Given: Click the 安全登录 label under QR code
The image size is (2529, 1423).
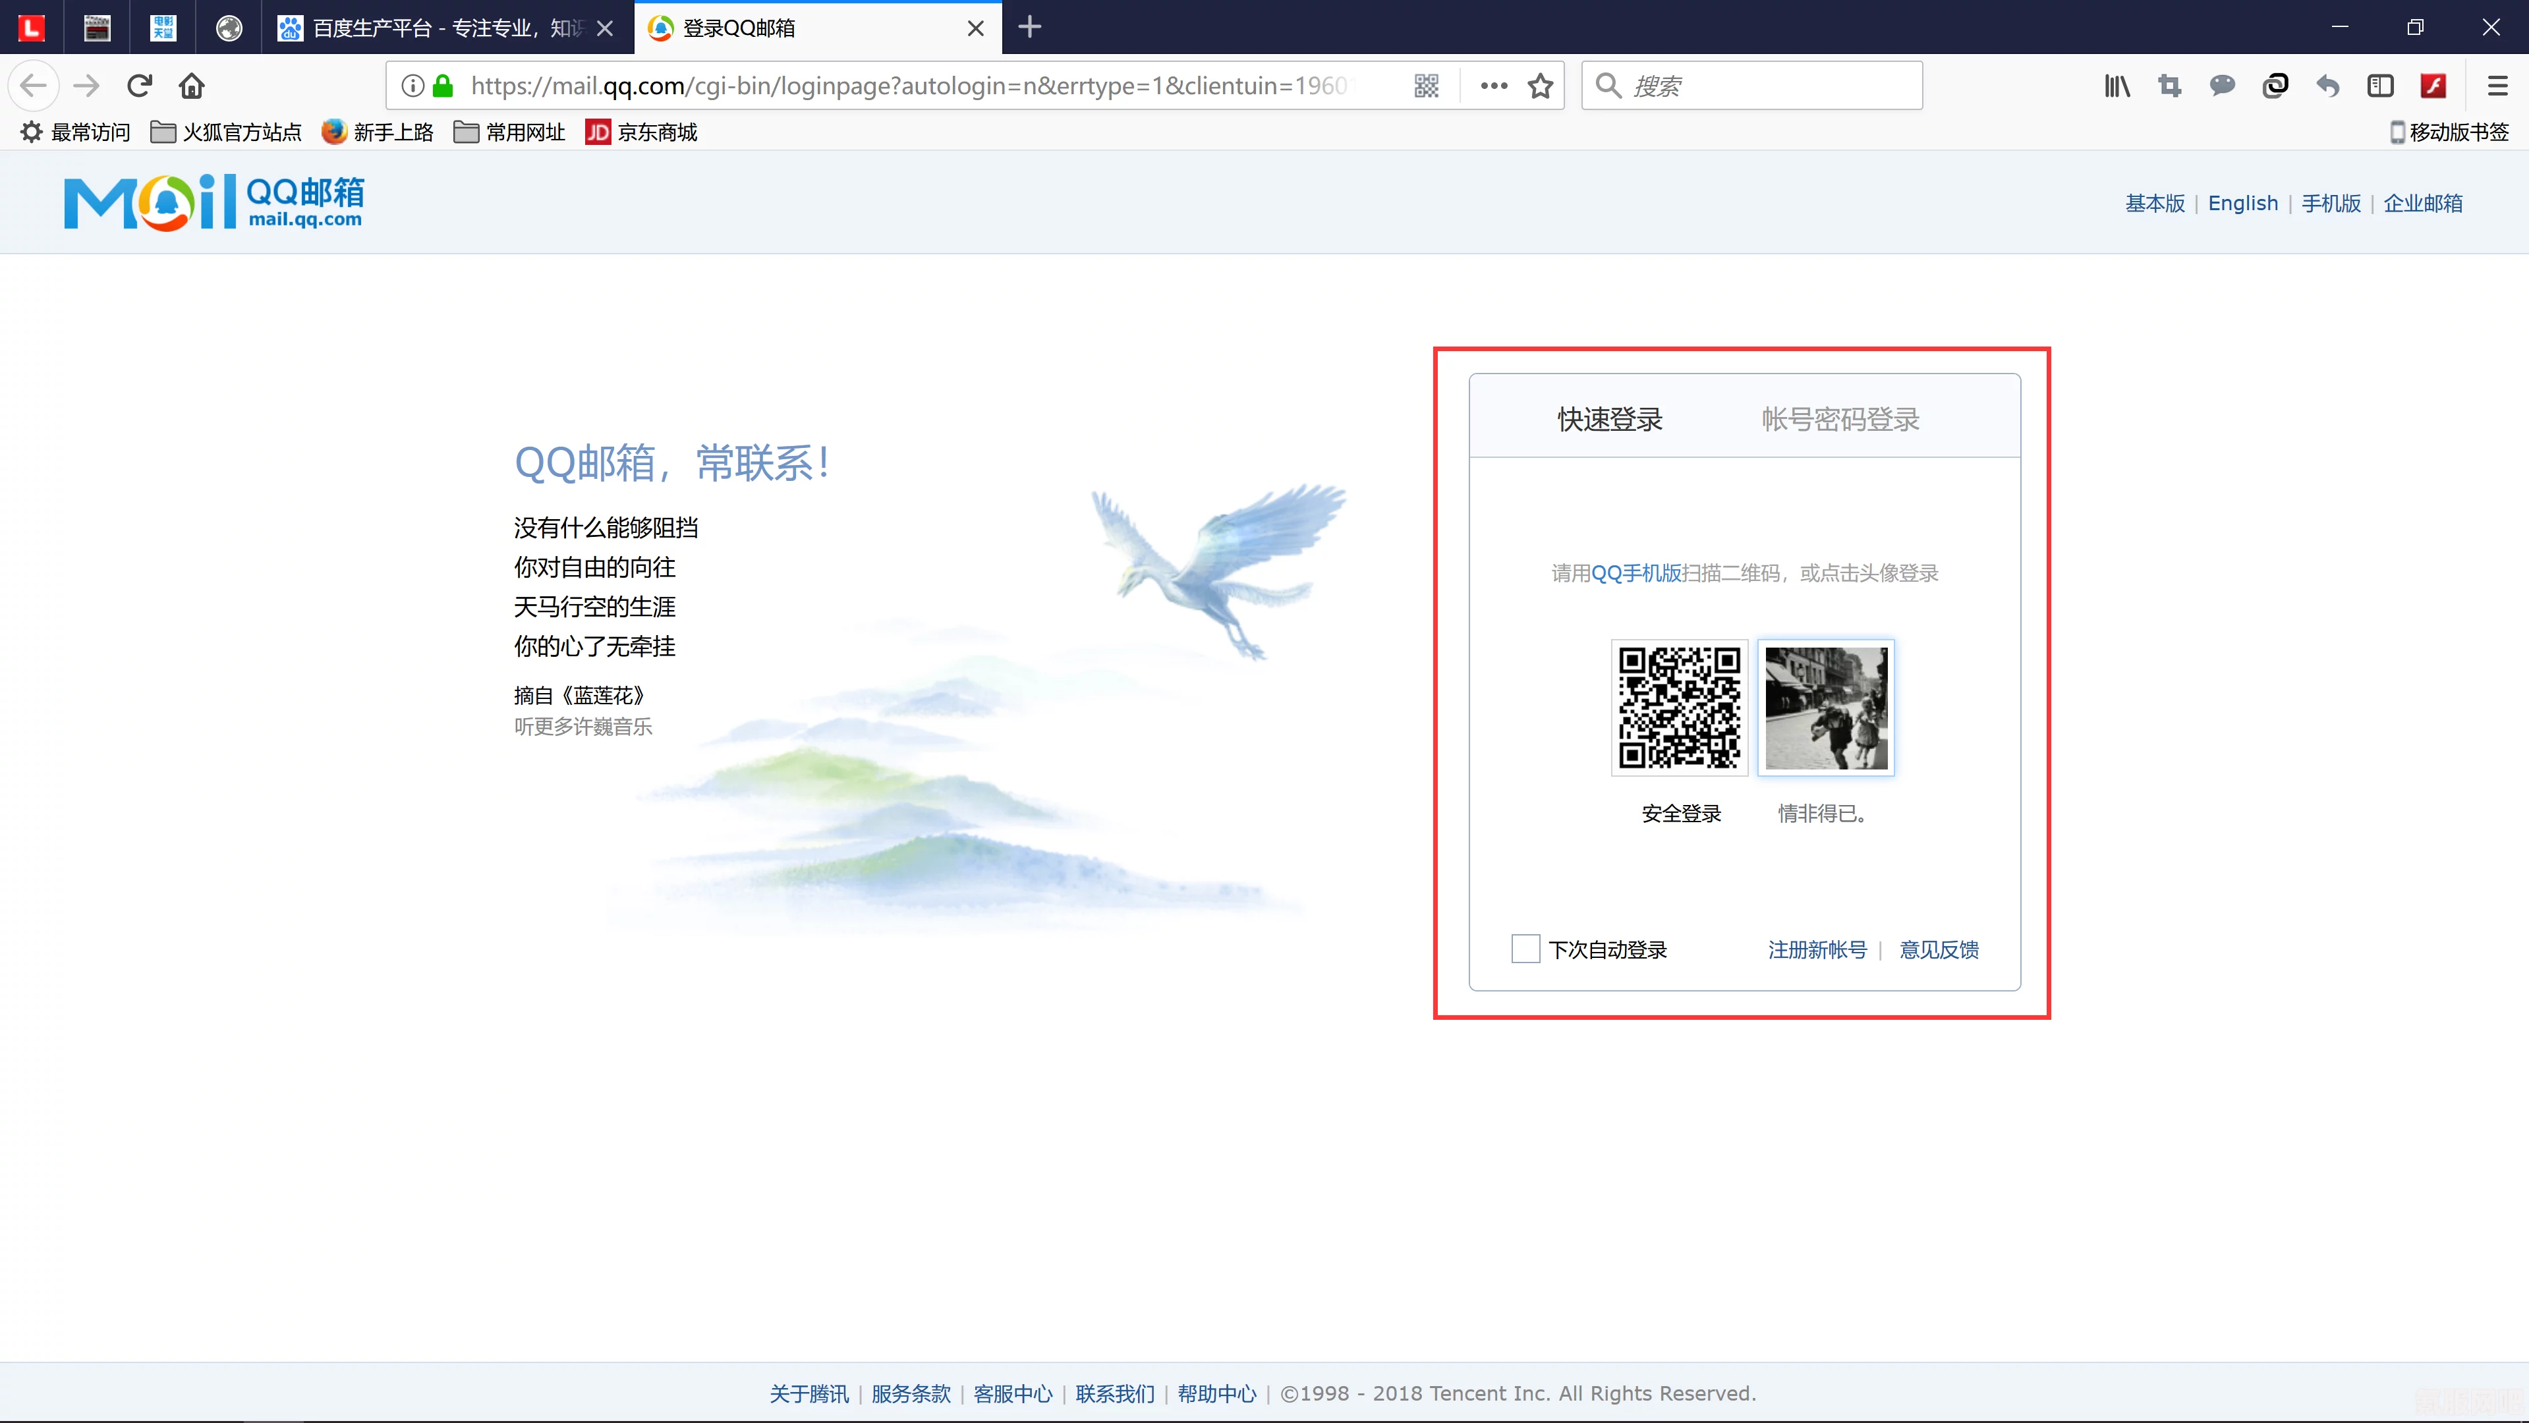Looking at the screenshot, I should point(1681,814).
